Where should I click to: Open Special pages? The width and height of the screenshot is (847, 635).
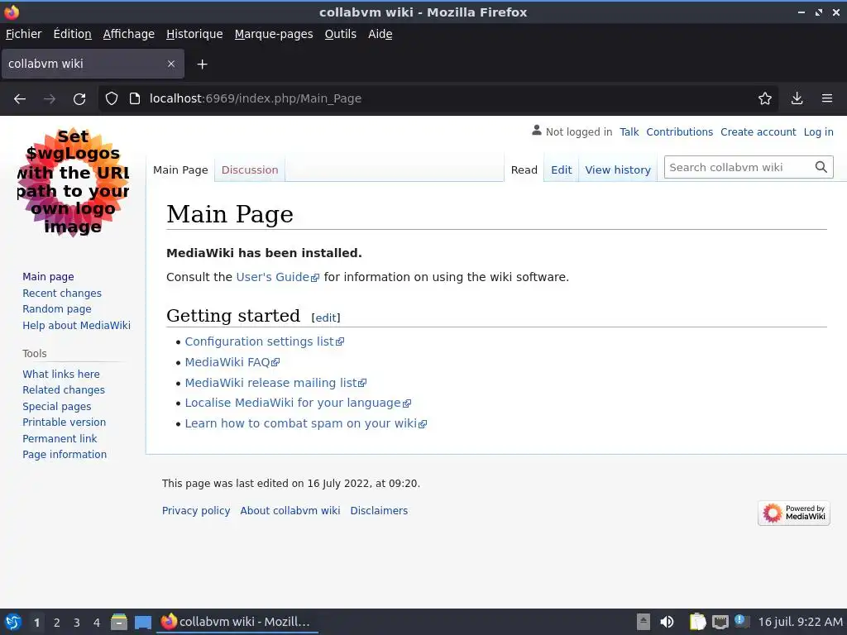[57, 406]
